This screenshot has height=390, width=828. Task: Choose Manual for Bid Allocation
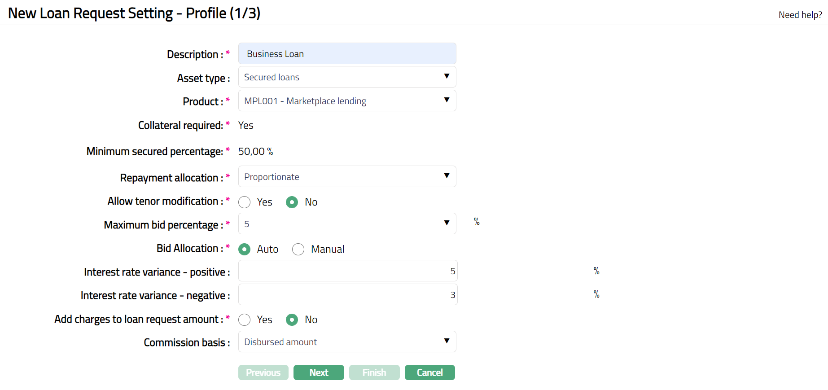point(298,250)
